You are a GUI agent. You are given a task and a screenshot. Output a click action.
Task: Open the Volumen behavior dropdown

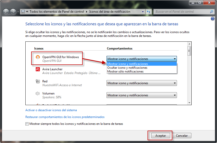(141, 95)
